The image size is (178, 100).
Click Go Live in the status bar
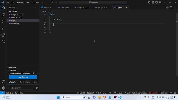tap(118, 93)
